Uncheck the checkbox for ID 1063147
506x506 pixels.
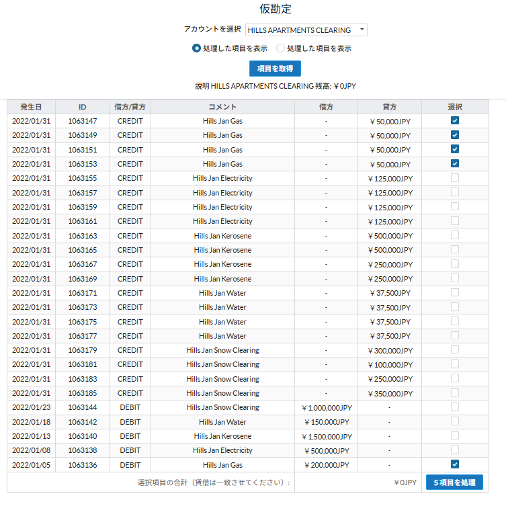pos(455,121)
